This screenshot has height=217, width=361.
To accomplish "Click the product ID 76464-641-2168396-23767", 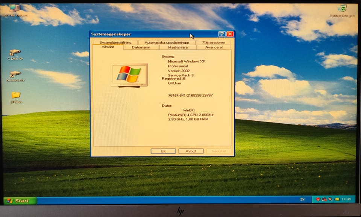I will click(190, 96).
